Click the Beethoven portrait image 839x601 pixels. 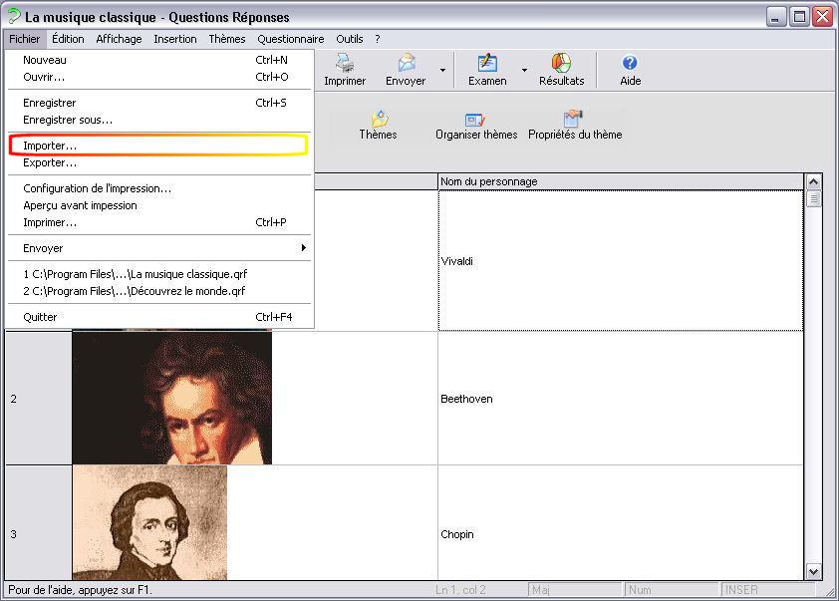pyautogui.click(x=171, y=398)
